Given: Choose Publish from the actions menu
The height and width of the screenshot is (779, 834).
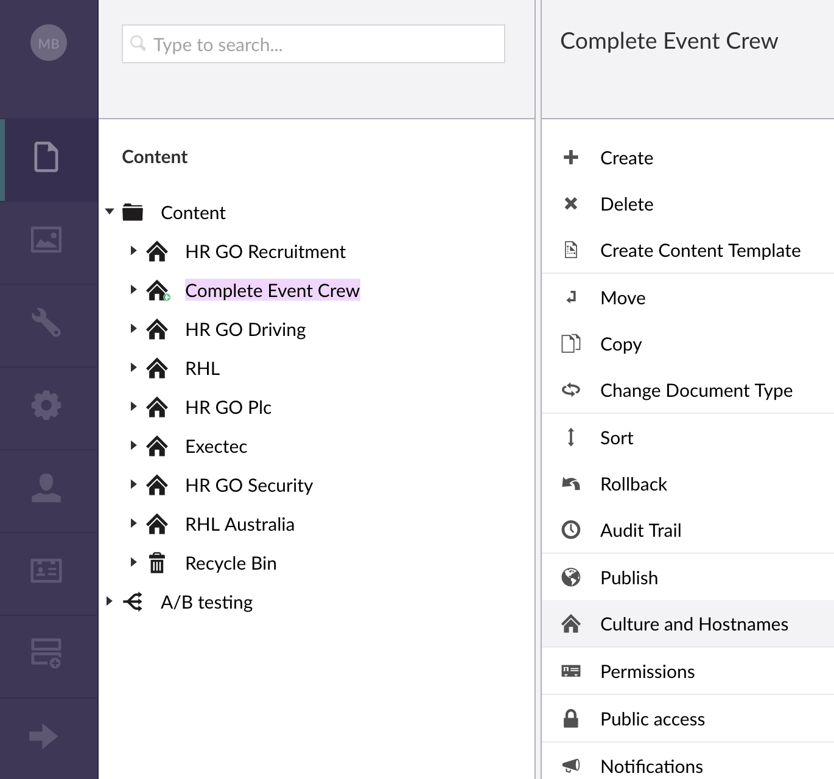Looking at the screenshot, I should 688,578.
